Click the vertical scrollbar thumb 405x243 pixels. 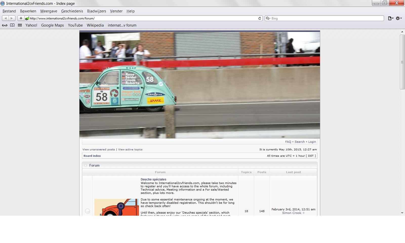[402, 62]
